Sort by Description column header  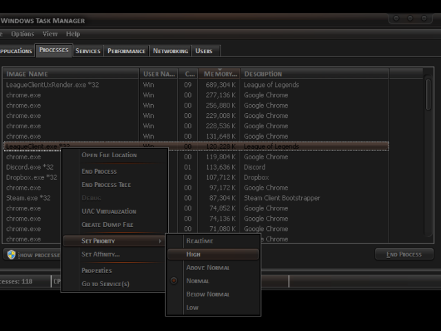315,74
